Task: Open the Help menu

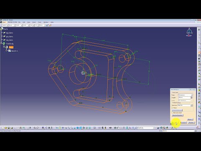Action: [52, 22]
